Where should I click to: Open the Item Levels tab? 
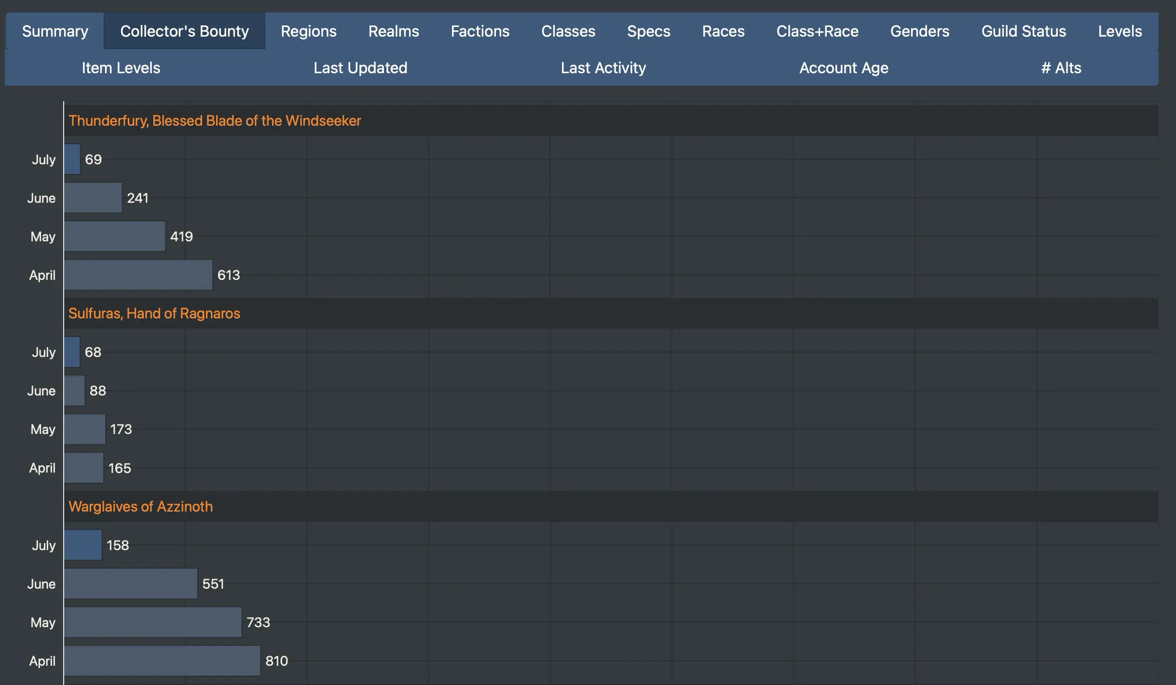(x=121, y=68)
